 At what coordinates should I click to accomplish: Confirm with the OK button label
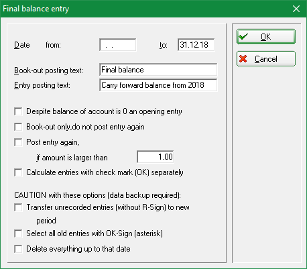pyautogui.click(x=266, y=37)
